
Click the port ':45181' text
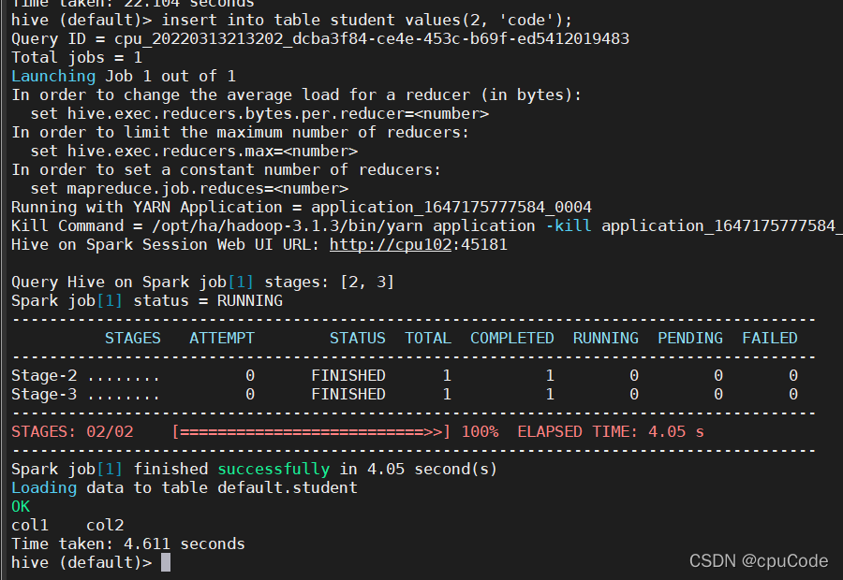click(x=480, y=245)
